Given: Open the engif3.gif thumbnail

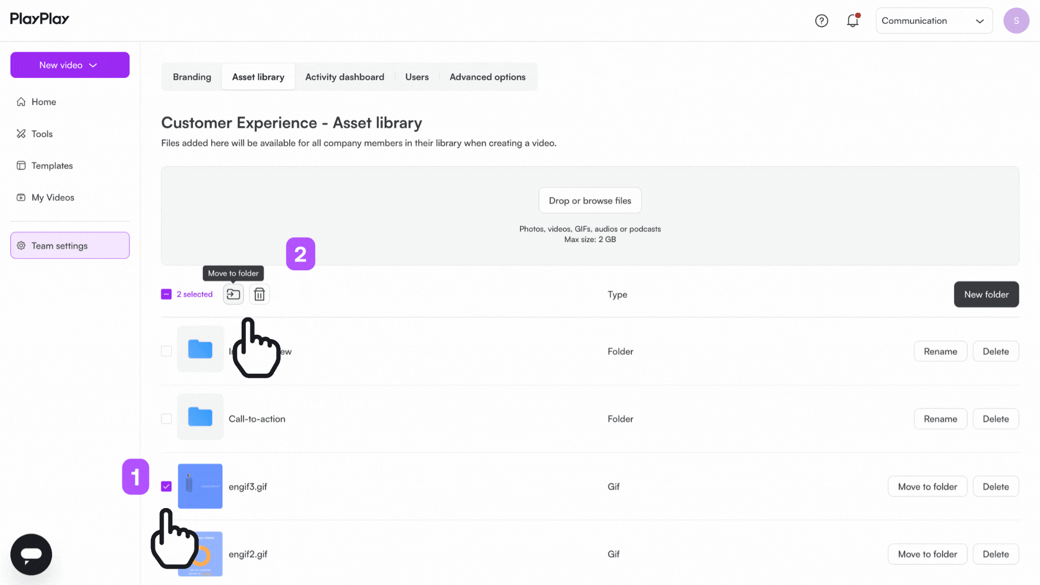Looking at the screenshot, I should point(200,486).
